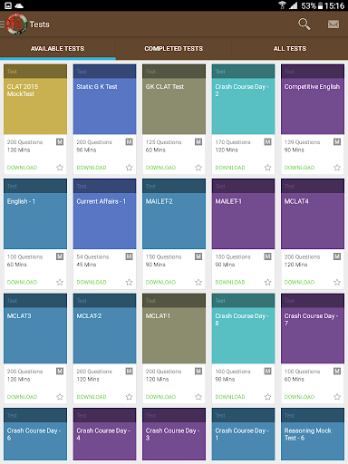Tap the cloud notification icon
The width and height of the screenshot is (348, 464).
click(x=19, y=5)
